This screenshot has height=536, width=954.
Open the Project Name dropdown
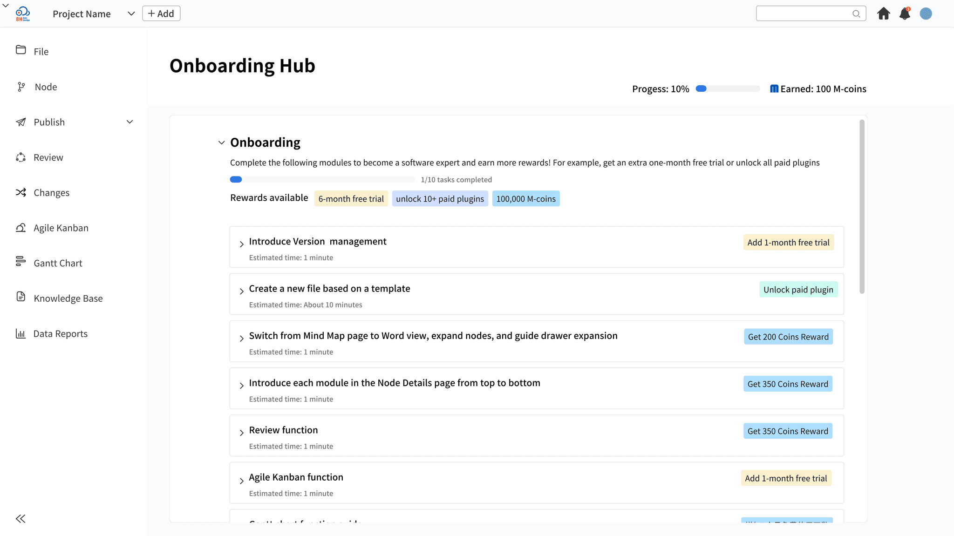(x=131, y=14)
